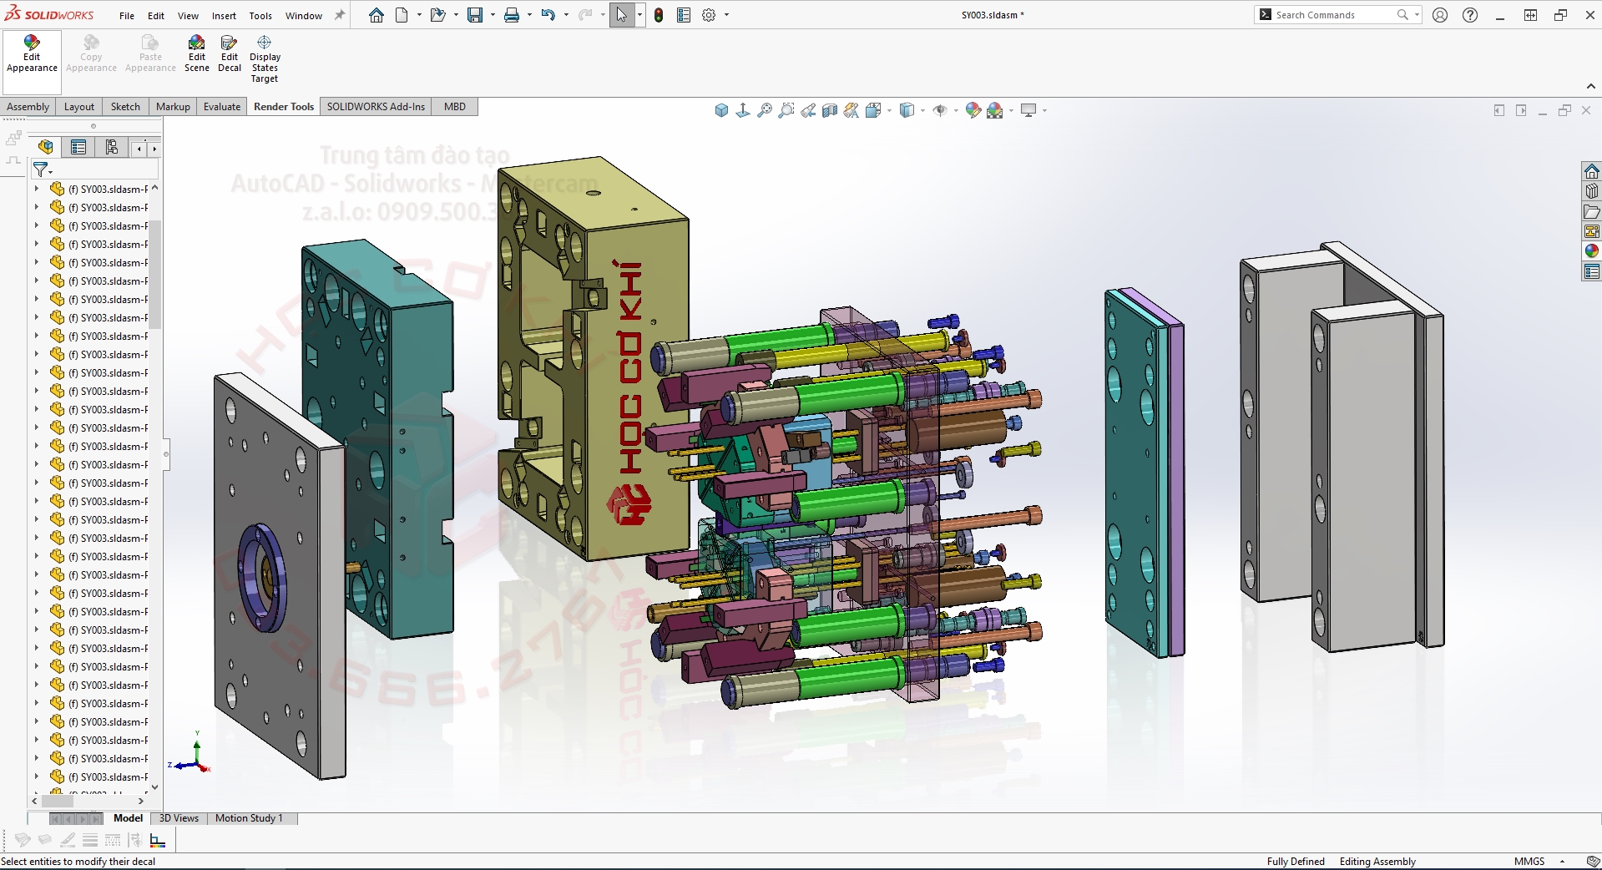Click in the Search Commands field
The width and height of the screenshot is (1602, 870).
(1338, 15)
